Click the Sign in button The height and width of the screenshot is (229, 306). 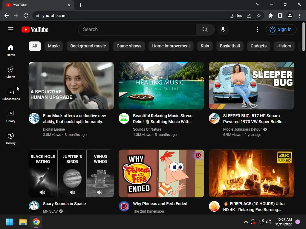coord(281,30)
